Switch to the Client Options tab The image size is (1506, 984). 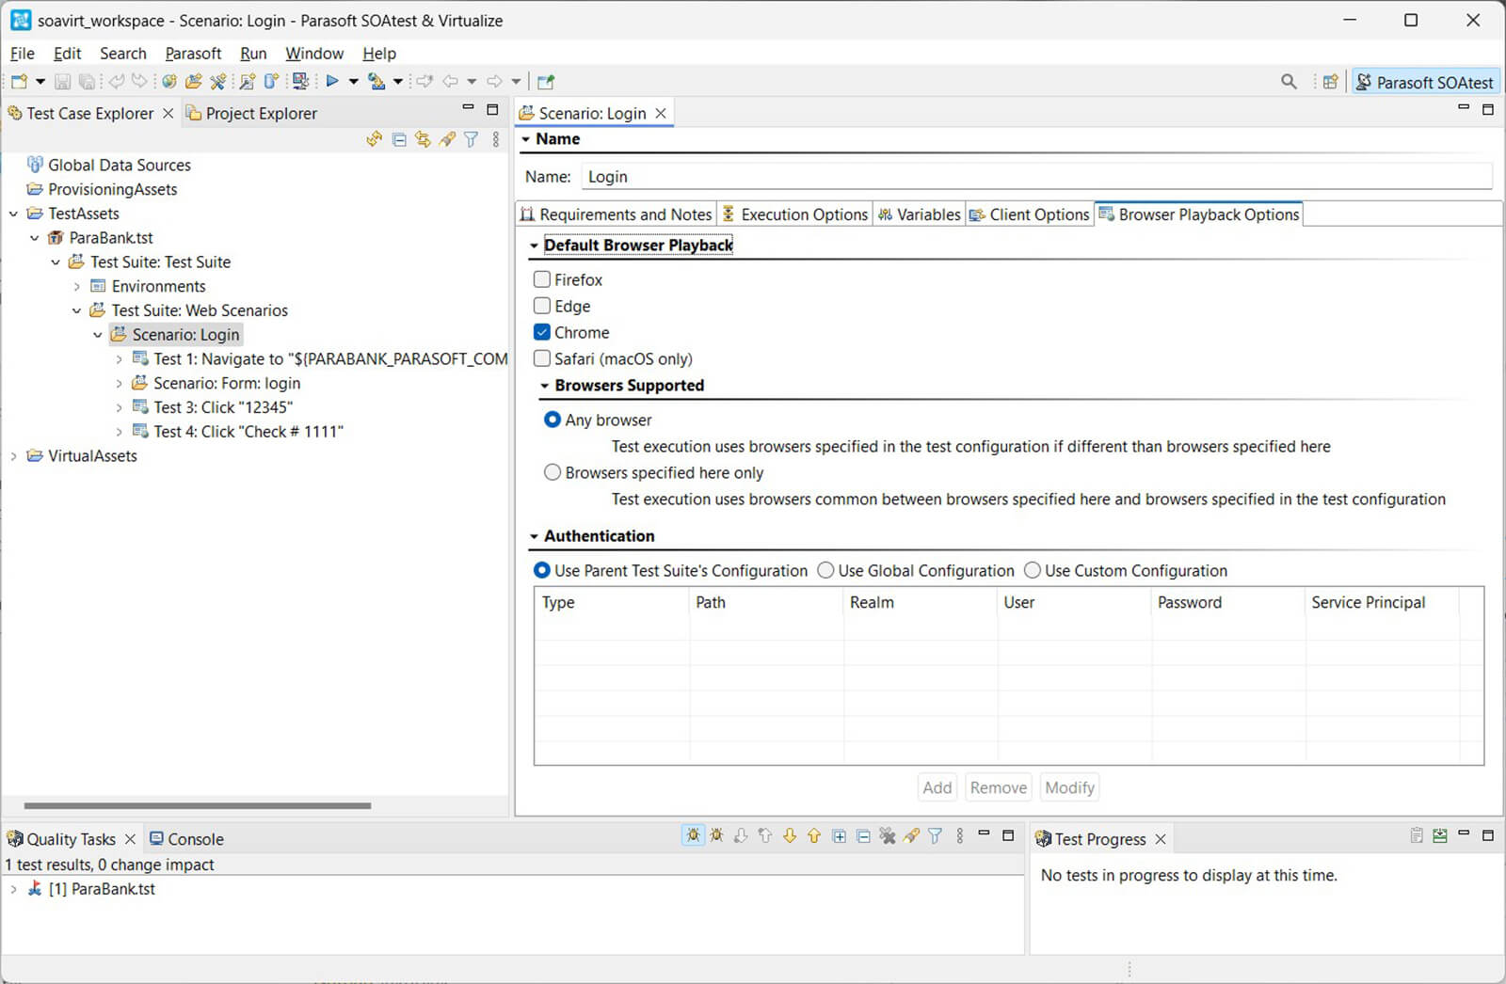[x=1030, y=214]
